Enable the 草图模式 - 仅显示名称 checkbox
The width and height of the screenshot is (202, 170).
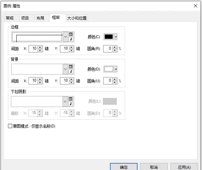pos(10,127)
